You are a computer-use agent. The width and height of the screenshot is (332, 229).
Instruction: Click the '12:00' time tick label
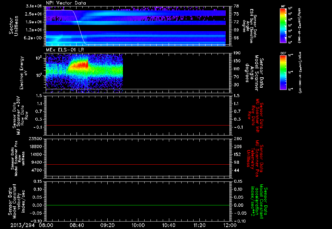click(230, 225)
